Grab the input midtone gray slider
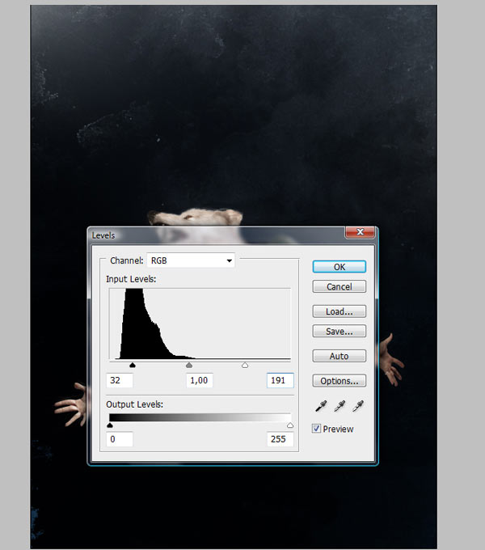The height and width of the screenshot is (550, 485). 189,365
